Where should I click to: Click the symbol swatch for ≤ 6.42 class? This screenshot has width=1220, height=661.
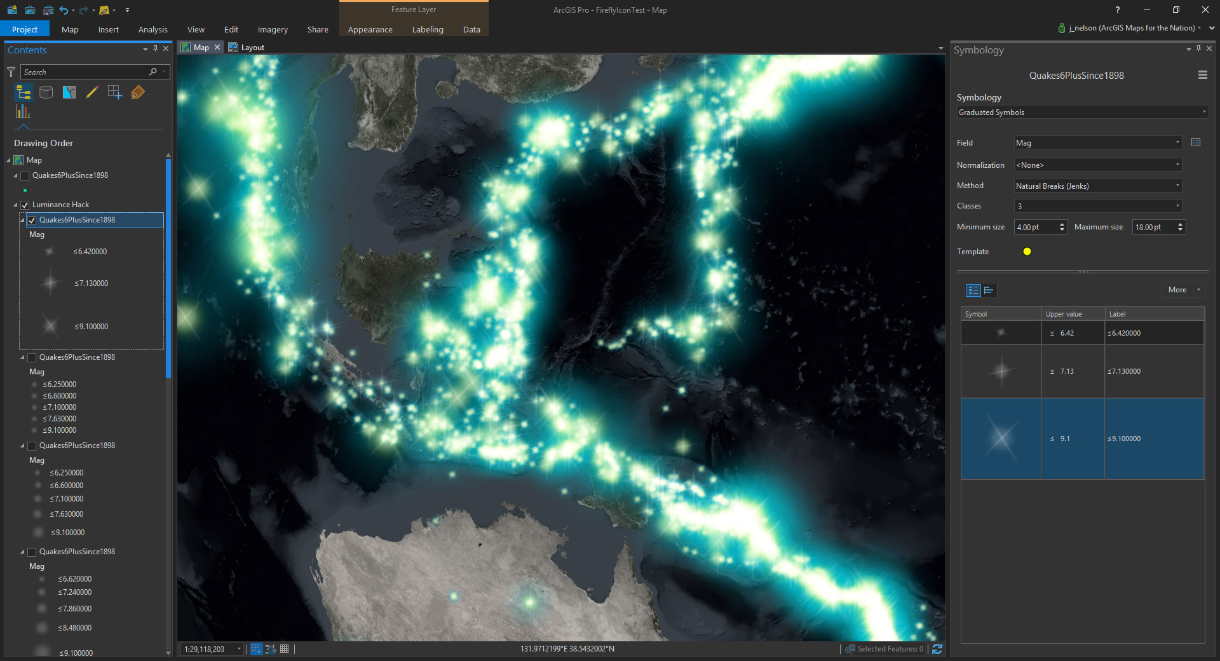click(1001, 333)
